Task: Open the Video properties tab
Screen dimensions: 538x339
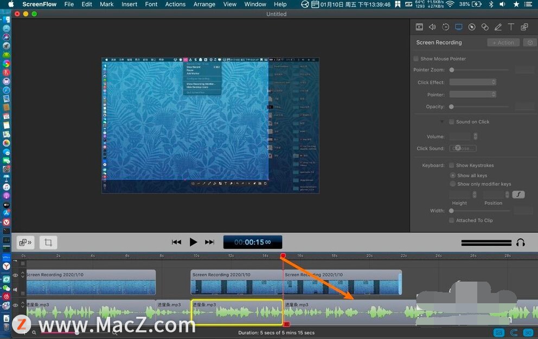Action: pos(419,27)
